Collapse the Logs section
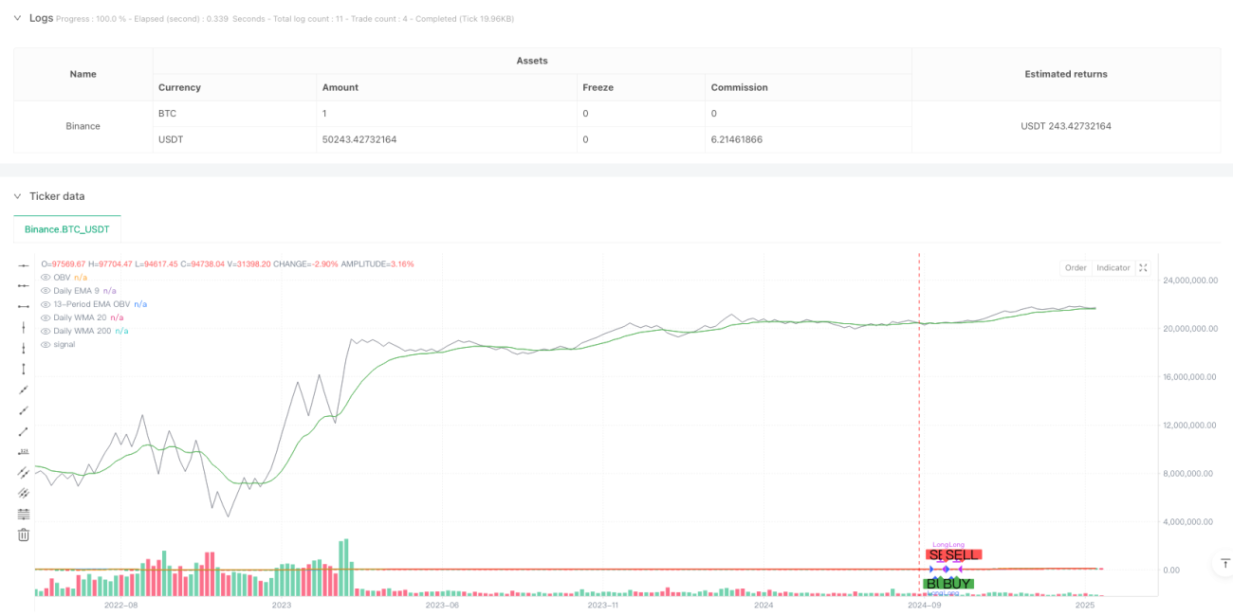 (x=17, y=18)
